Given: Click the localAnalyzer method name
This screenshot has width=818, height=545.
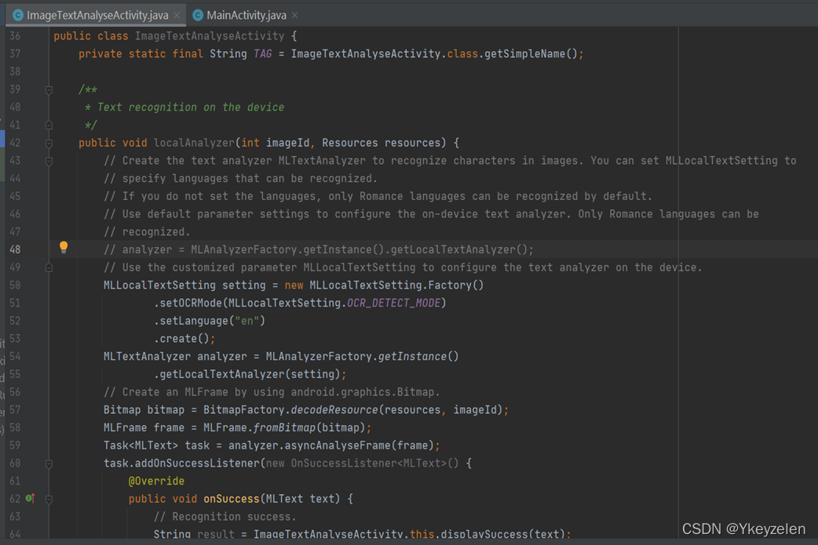Looking at the screenshot, I should (194, 143).
